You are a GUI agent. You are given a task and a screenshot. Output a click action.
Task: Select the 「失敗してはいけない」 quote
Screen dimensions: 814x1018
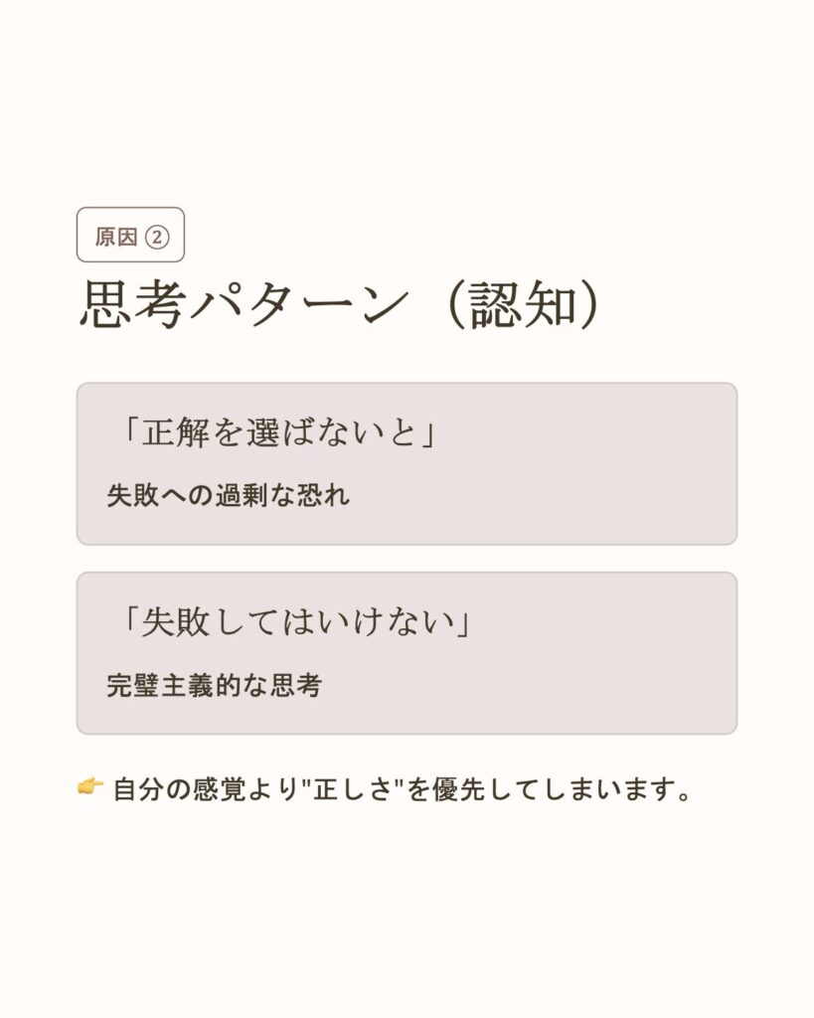click(295, 622)
